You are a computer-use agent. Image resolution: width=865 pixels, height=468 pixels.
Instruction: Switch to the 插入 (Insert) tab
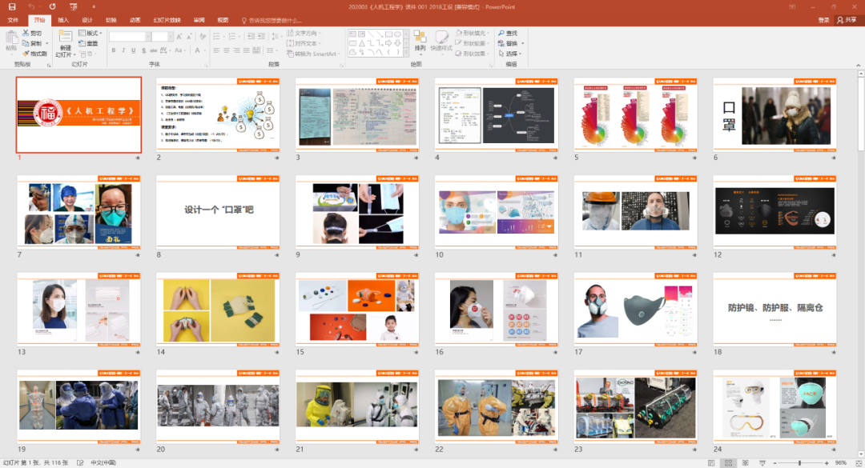click(63, 20)
